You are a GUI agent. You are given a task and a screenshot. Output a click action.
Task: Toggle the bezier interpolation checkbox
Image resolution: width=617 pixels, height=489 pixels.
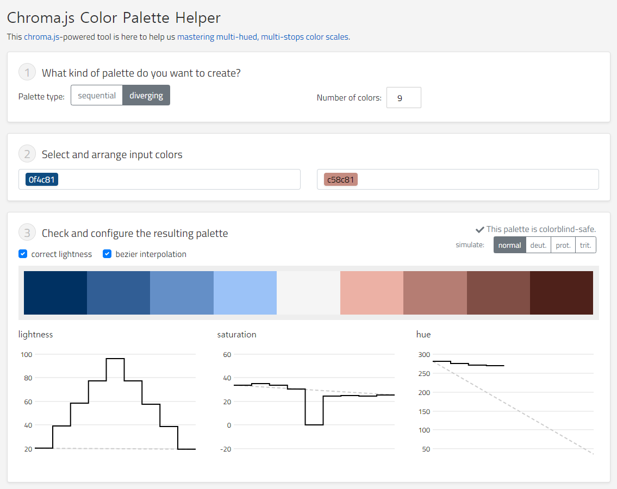[x=107, y=254]
